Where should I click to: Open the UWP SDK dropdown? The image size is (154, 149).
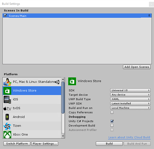pos(130,103)
